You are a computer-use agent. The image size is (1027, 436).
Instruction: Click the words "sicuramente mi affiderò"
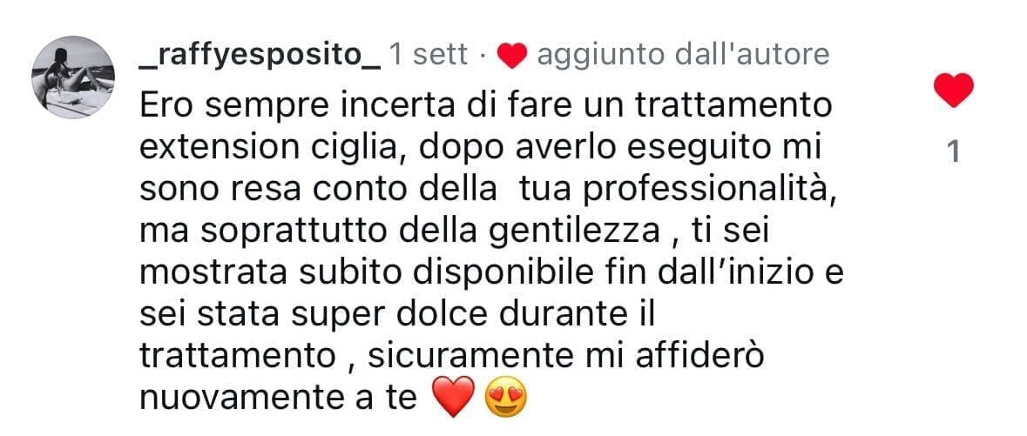565,359
